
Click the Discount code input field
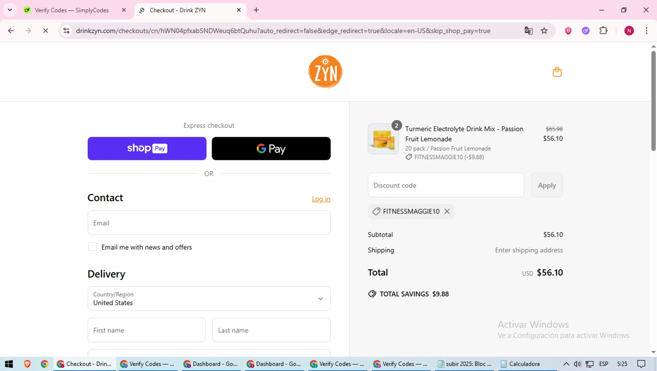click(446, 185)
